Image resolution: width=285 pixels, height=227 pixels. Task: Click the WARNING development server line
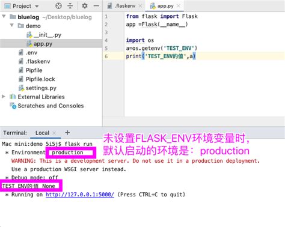click(x=135, y=161)
